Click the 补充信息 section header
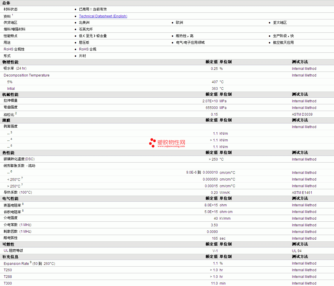This screenshot has width=334, height=286. point(10,257)
